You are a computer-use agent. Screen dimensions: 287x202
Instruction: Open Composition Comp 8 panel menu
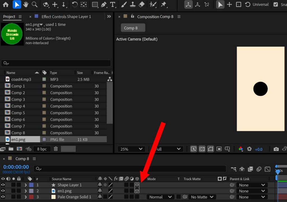[179, 16]
